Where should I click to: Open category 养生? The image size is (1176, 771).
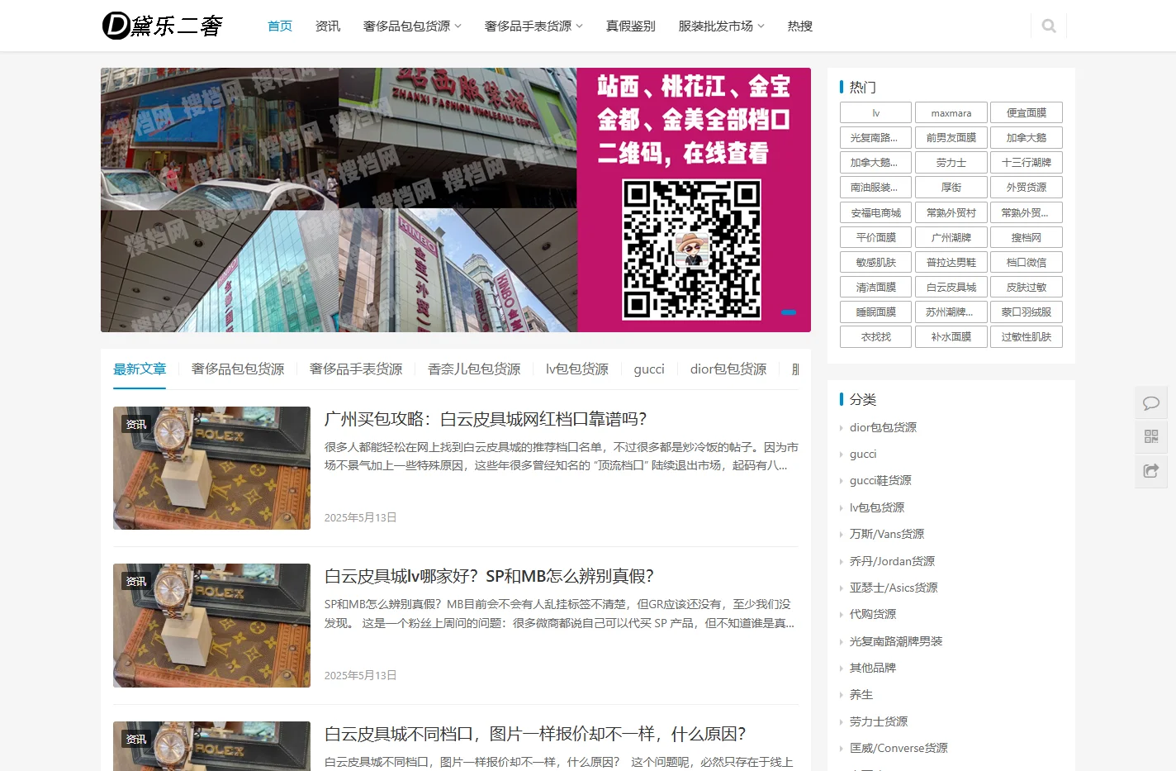[x=861, y=695]
